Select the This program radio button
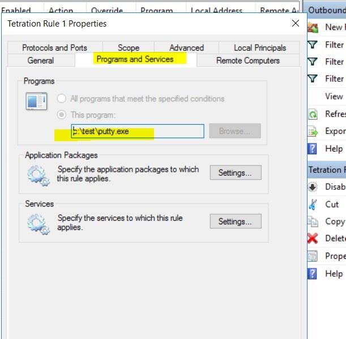346x339 pixels. coord(62,115)
